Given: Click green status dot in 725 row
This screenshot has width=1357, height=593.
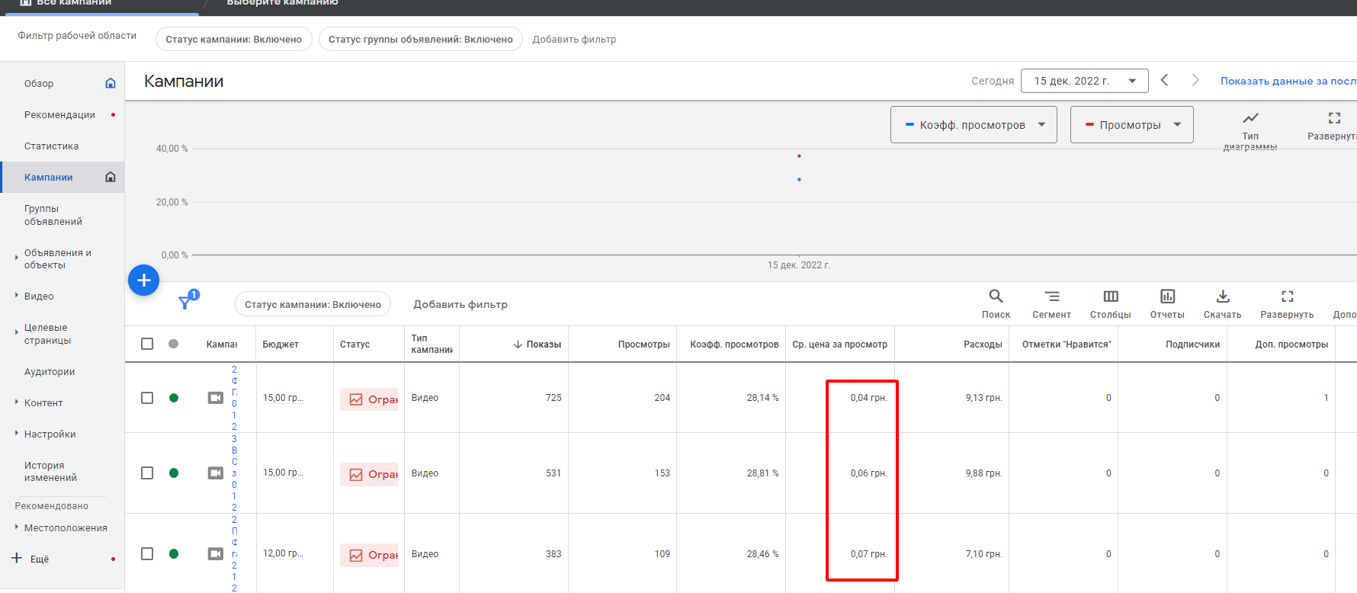Looking at the screenshot, I should tap(174, 398).
